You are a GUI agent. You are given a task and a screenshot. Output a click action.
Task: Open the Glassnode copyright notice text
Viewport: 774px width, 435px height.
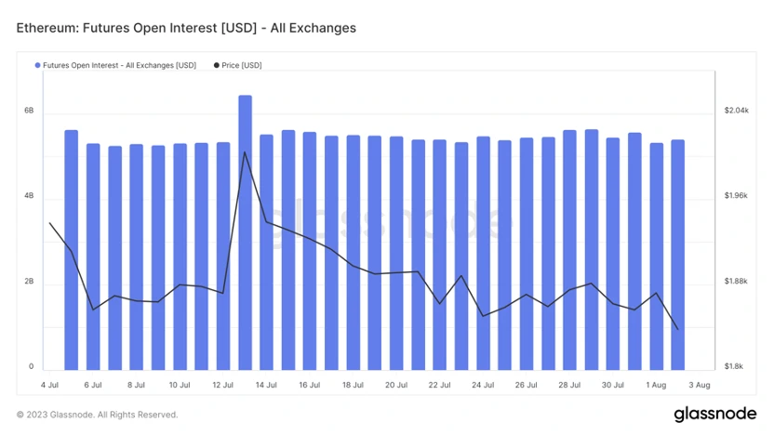click(98, 415)
